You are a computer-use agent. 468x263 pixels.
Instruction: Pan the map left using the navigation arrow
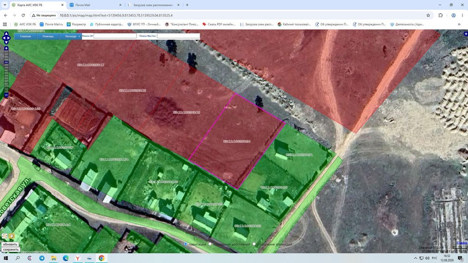pos(4,38)
